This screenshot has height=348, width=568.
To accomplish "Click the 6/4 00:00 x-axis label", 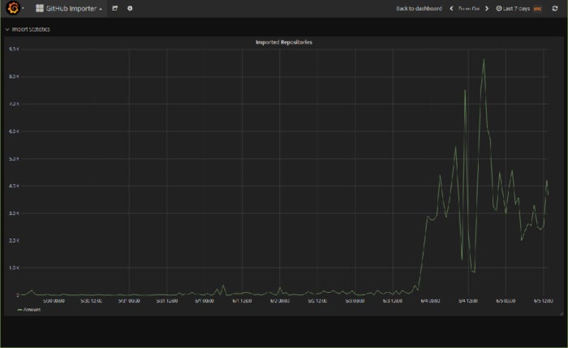I will tap(430, 301).
